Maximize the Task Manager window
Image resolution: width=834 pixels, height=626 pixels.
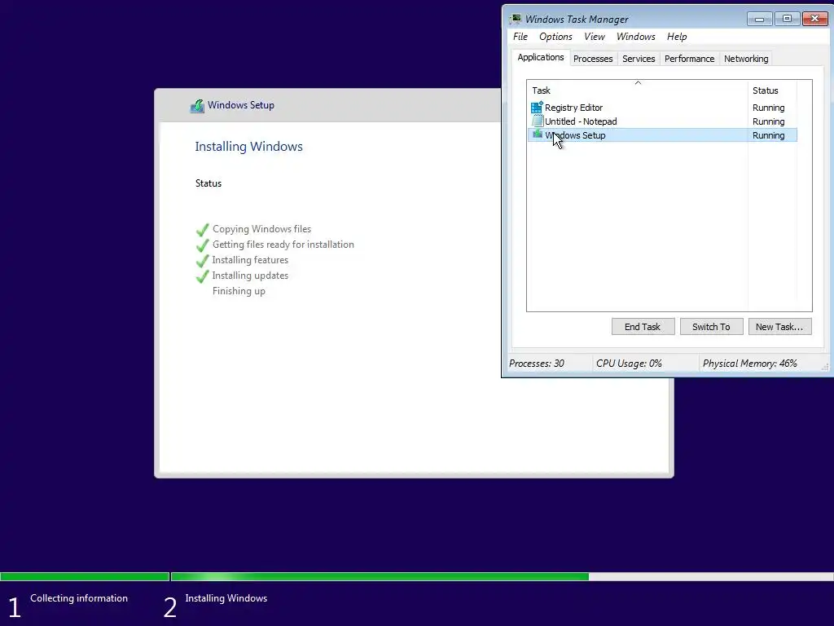point(787,20)
